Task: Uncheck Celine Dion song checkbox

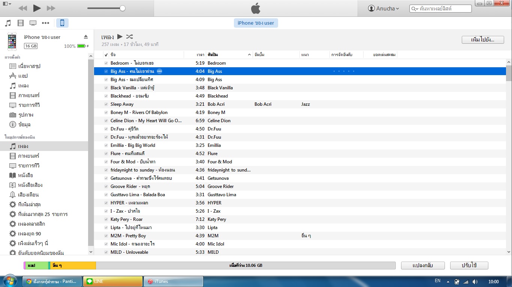Action: click(106, 121)
